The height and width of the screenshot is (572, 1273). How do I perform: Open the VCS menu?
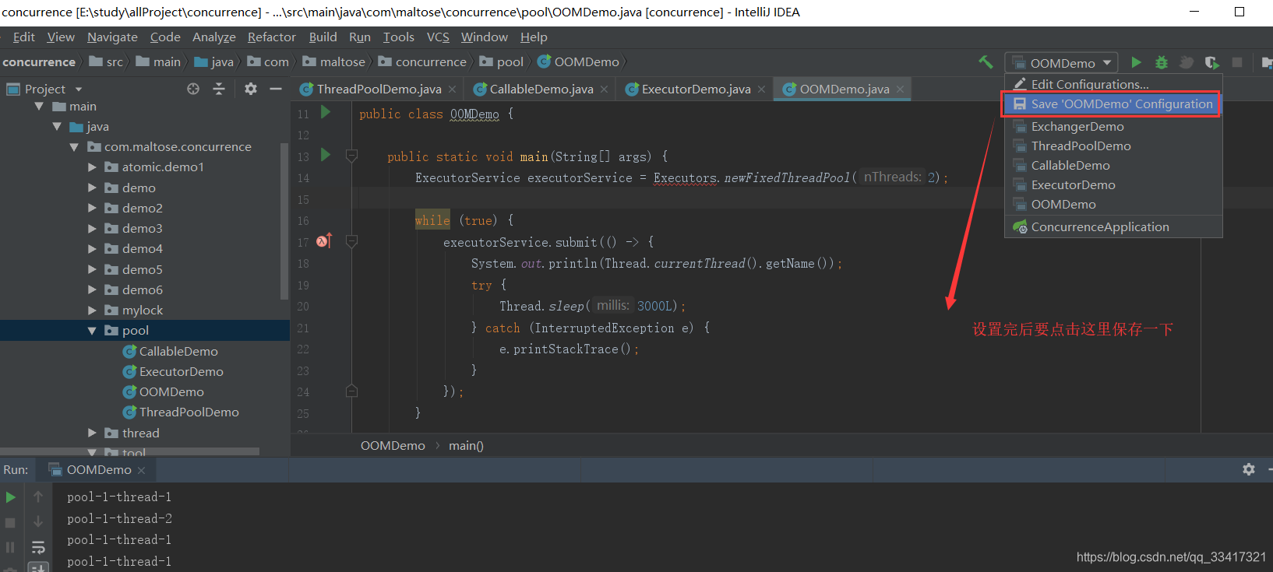tap(438, 37)
